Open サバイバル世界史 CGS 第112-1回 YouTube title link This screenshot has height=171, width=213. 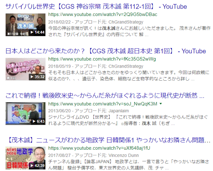click(96, 6)
